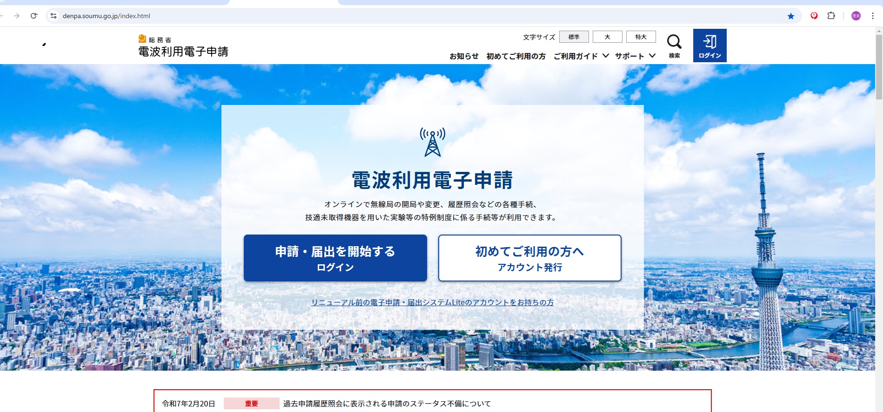Screen dimensions: 883x412
Task: Open notice 過去申請履歴照会に表示される申請のステータス不備について
Action: pos(387,404)
